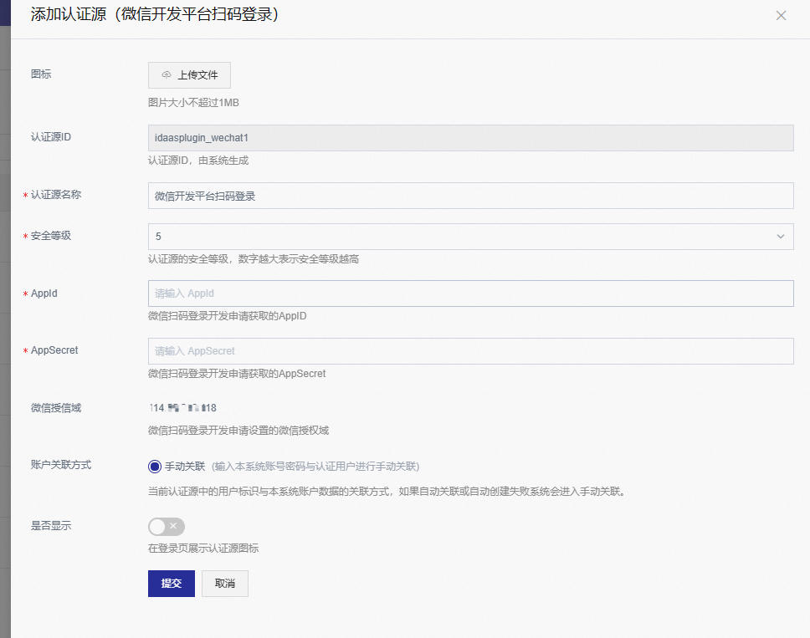This screenshot has height=638, width=810.
Task: Focus the 认证源名称 text field
Action: (470, 196)
